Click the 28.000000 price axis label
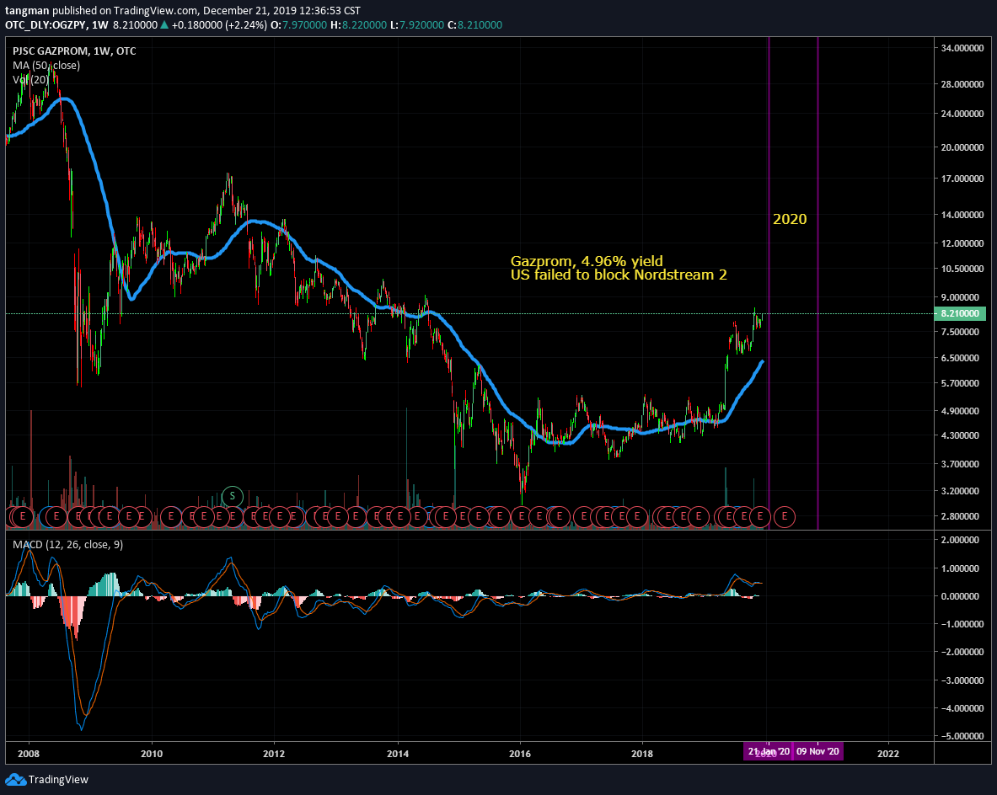This screenshot has width=997, height=795. point(962,84)
